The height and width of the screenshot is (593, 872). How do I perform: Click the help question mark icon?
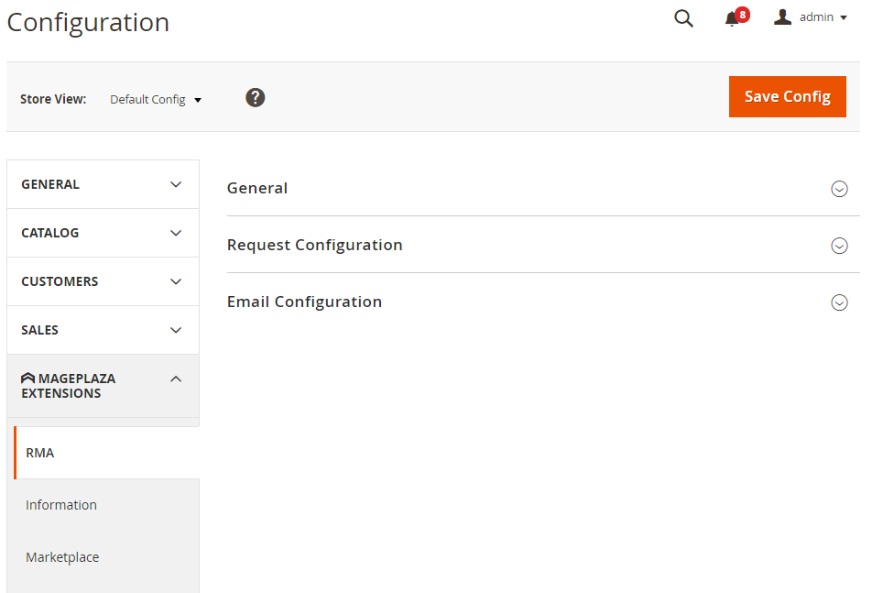pos(256,97)
